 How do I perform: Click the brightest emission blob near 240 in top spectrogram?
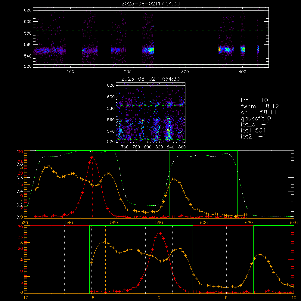pos(151,50)
